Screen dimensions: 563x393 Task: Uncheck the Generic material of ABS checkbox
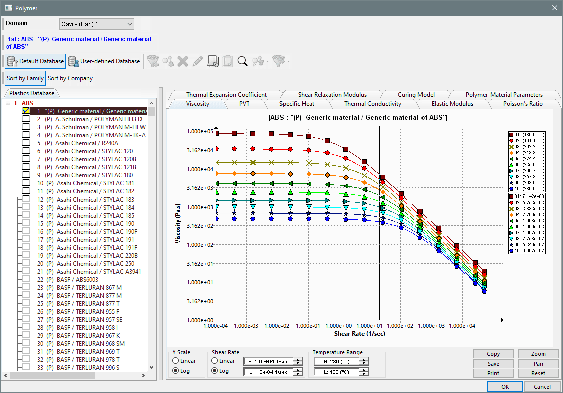pos(26,111)
